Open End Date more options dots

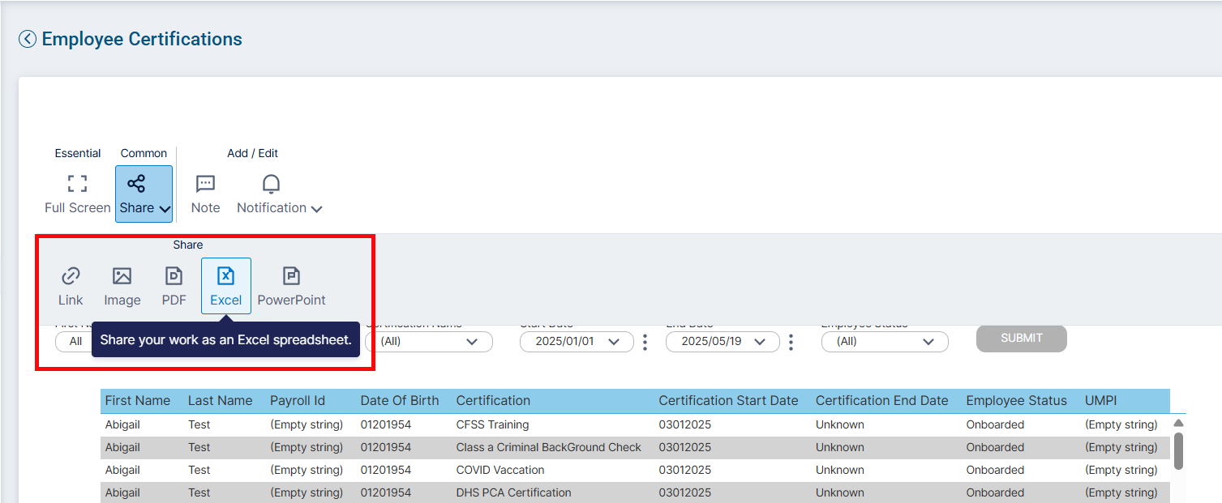click(x=791, y=342)
